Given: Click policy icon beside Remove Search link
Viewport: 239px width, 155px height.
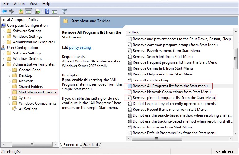Looking at the screenshot, I should tap(129, 57).
